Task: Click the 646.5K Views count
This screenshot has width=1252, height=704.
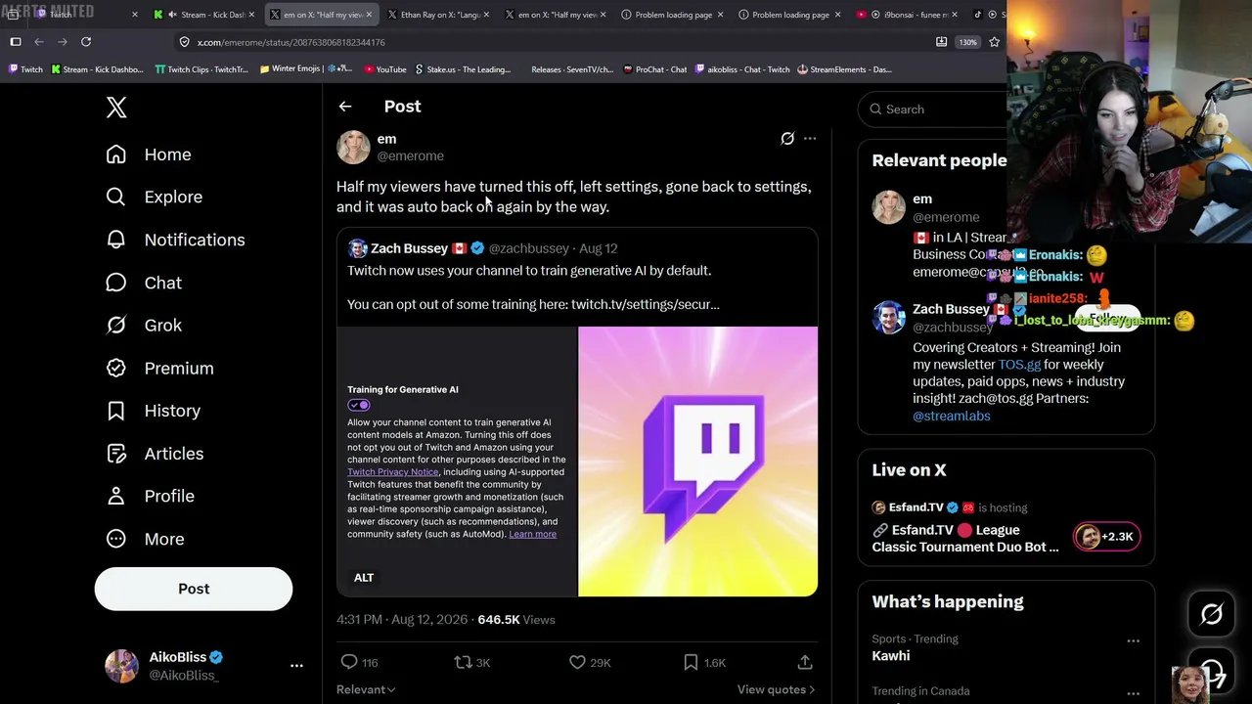Action: [516, 620]
